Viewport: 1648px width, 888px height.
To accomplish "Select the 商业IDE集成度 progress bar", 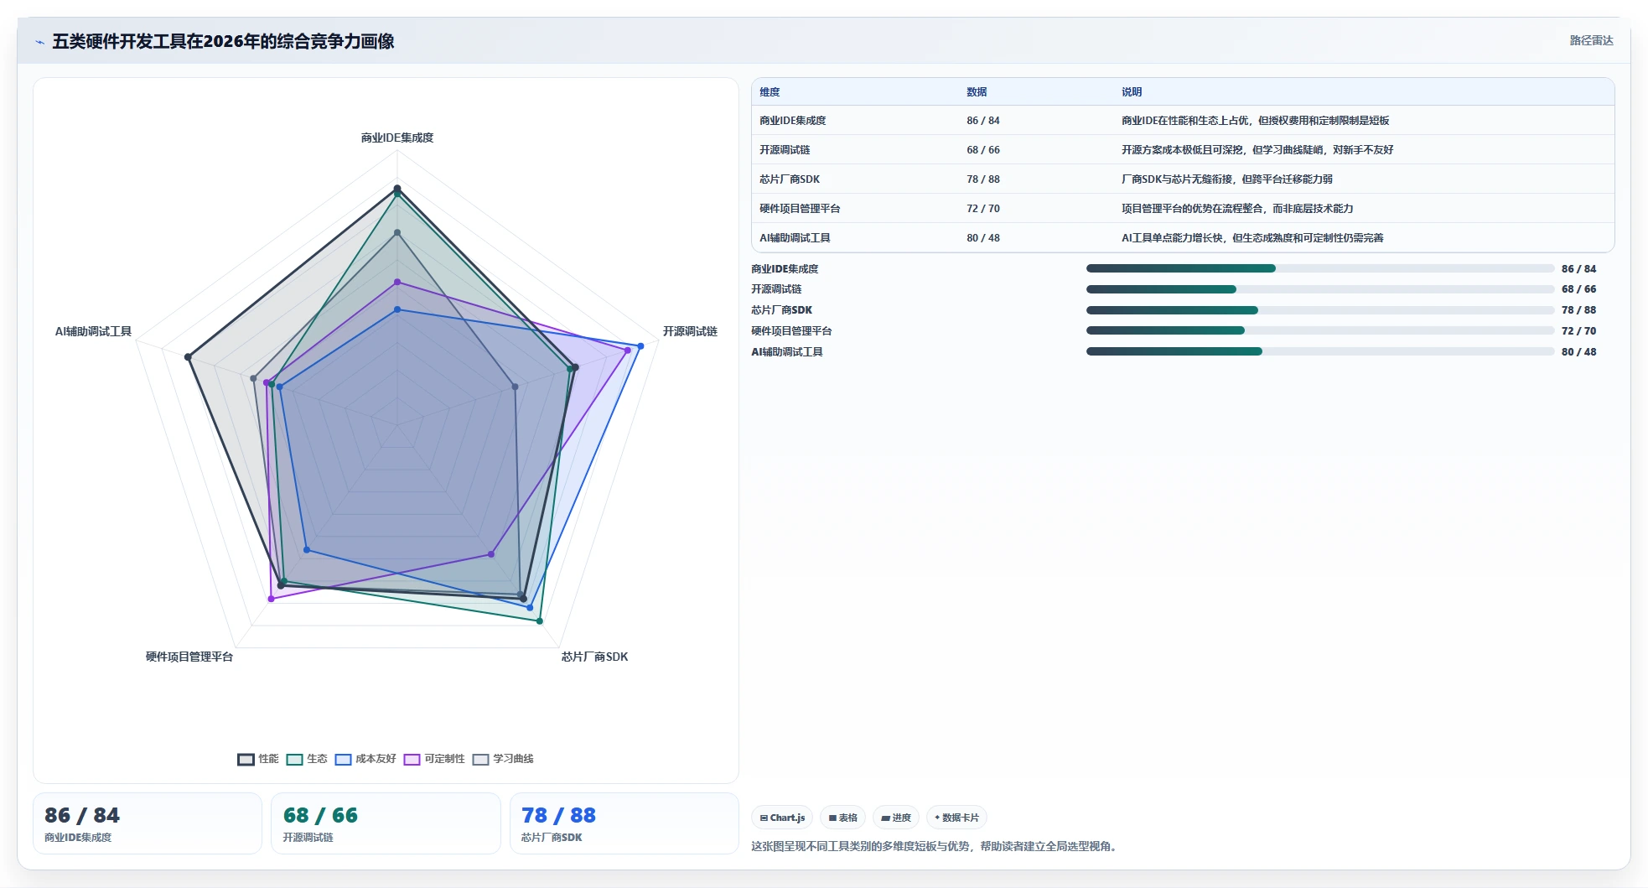I will click(x=1319, y=268).
